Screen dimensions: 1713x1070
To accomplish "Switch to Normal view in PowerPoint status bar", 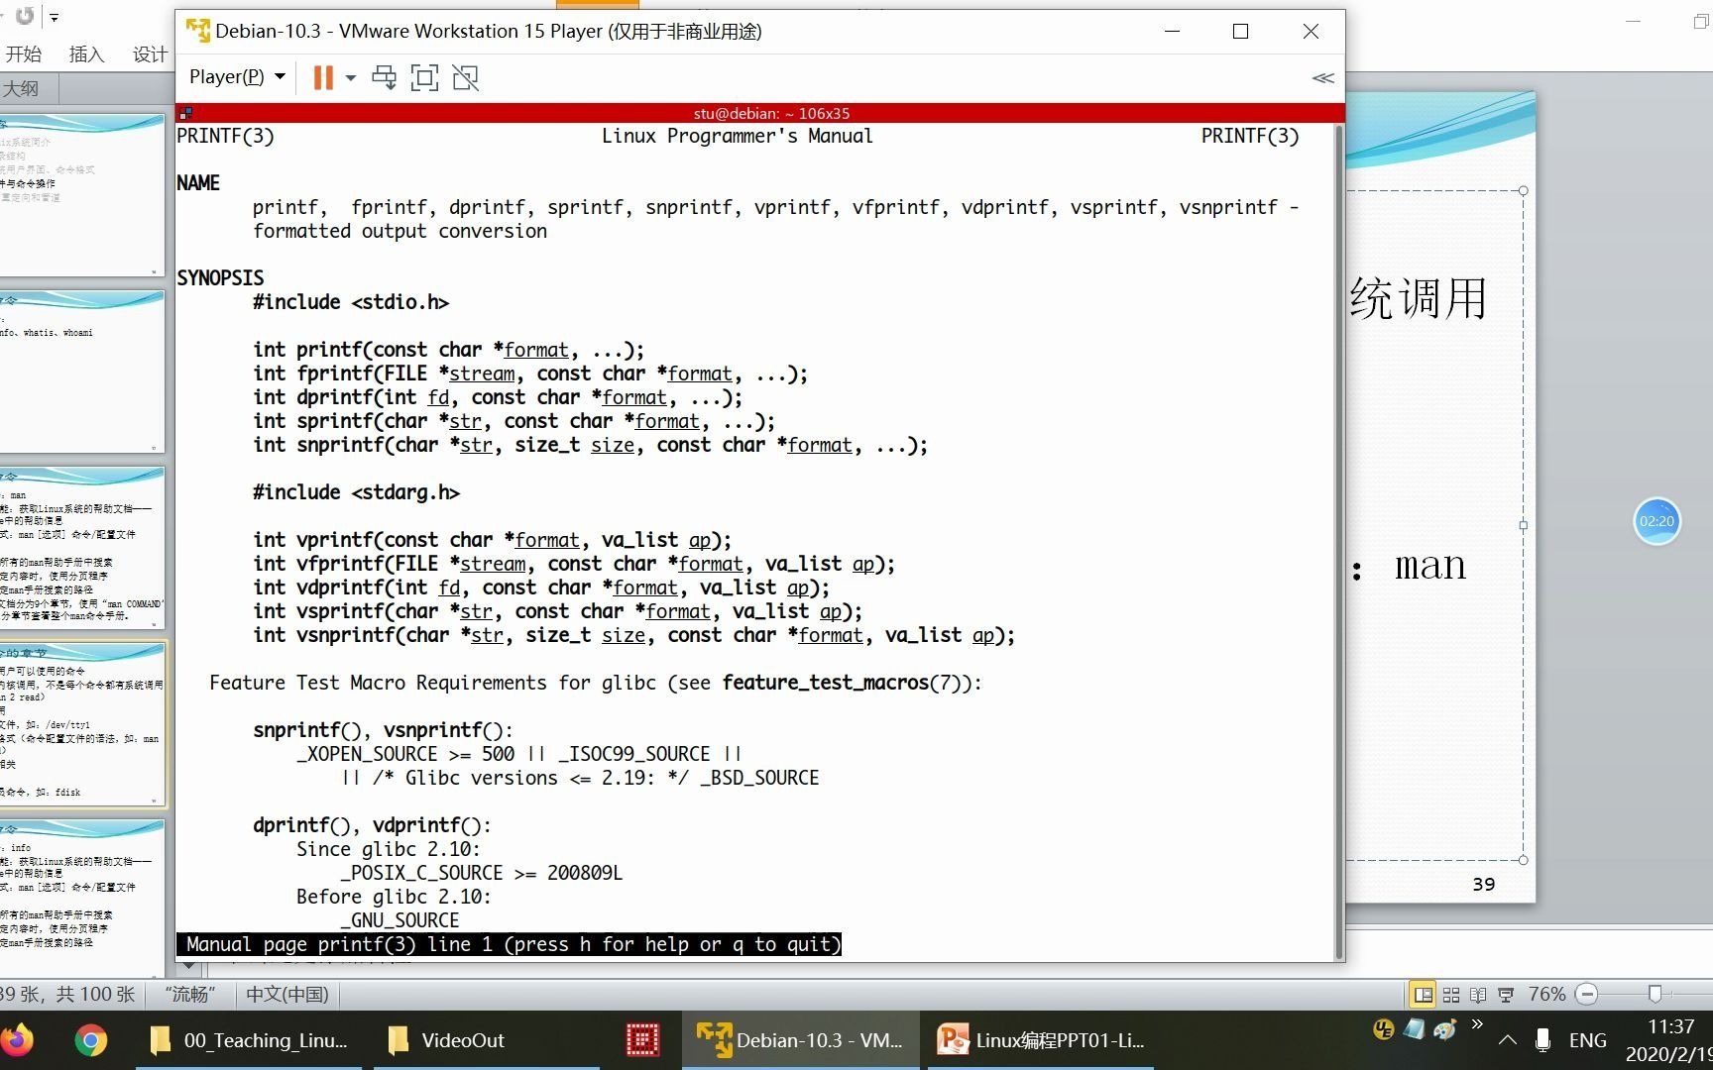I will click(x=1423, y=994).
